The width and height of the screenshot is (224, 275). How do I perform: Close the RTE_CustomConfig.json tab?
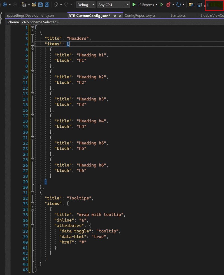point(120,16)
